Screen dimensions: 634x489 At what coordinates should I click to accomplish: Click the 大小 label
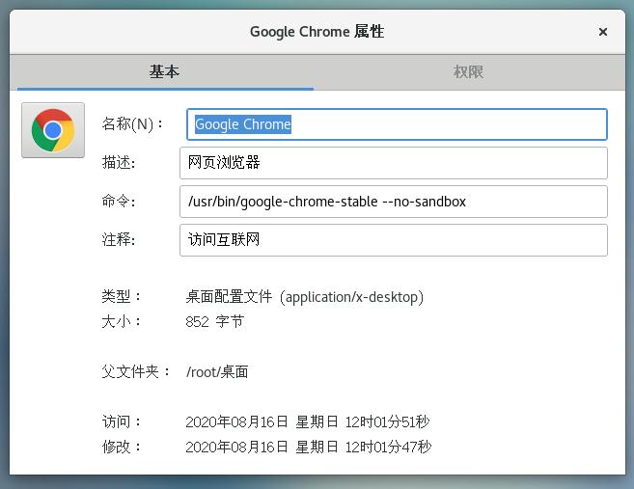click(x=121, y=322)
